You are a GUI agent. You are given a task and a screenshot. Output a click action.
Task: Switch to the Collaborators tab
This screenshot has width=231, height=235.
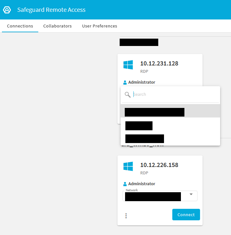57,26
